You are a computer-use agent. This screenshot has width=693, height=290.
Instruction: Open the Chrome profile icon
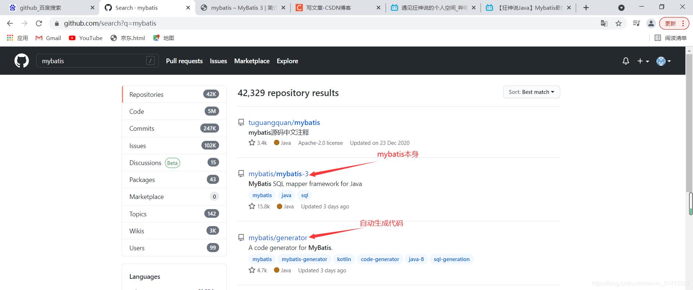[x=651, y=23]
